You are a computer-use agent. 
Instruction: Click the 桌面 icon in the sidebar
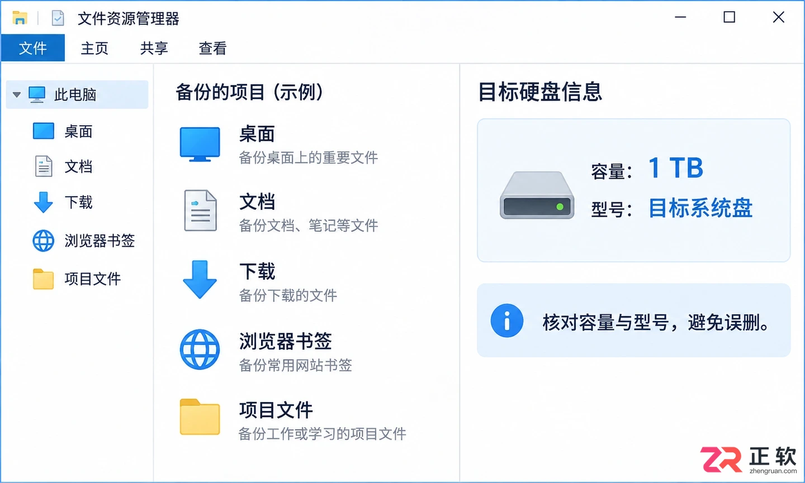pos(44,131)
